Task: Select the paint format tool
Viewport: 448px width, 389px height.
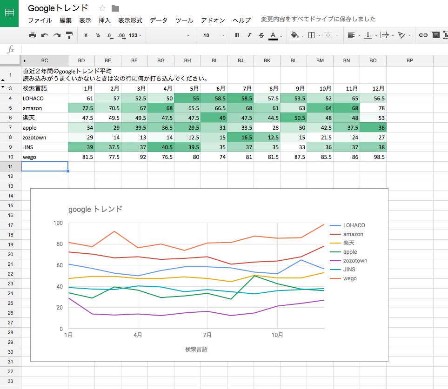Action: tap(69, 35)
